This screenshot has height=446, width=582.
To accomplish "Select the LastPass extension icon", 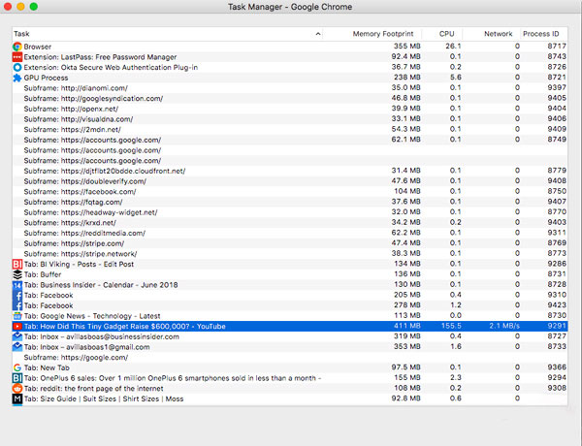I will [17, 57].
